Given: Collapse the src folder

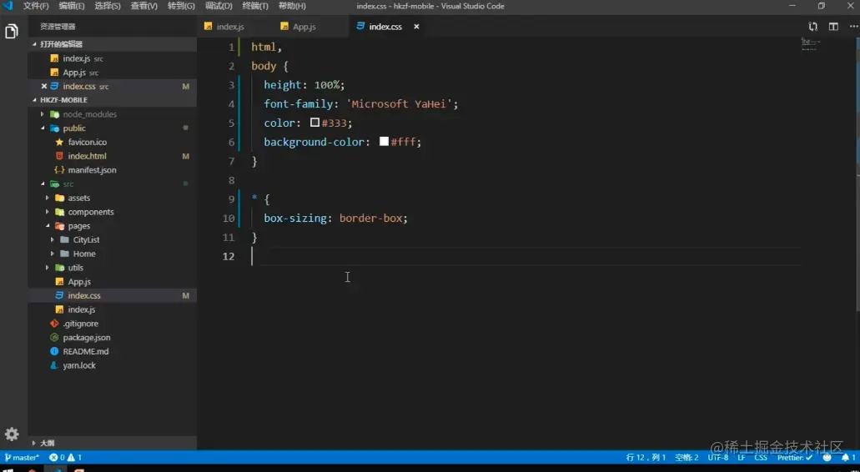Looking at the screenshot, I should (68, 184).
